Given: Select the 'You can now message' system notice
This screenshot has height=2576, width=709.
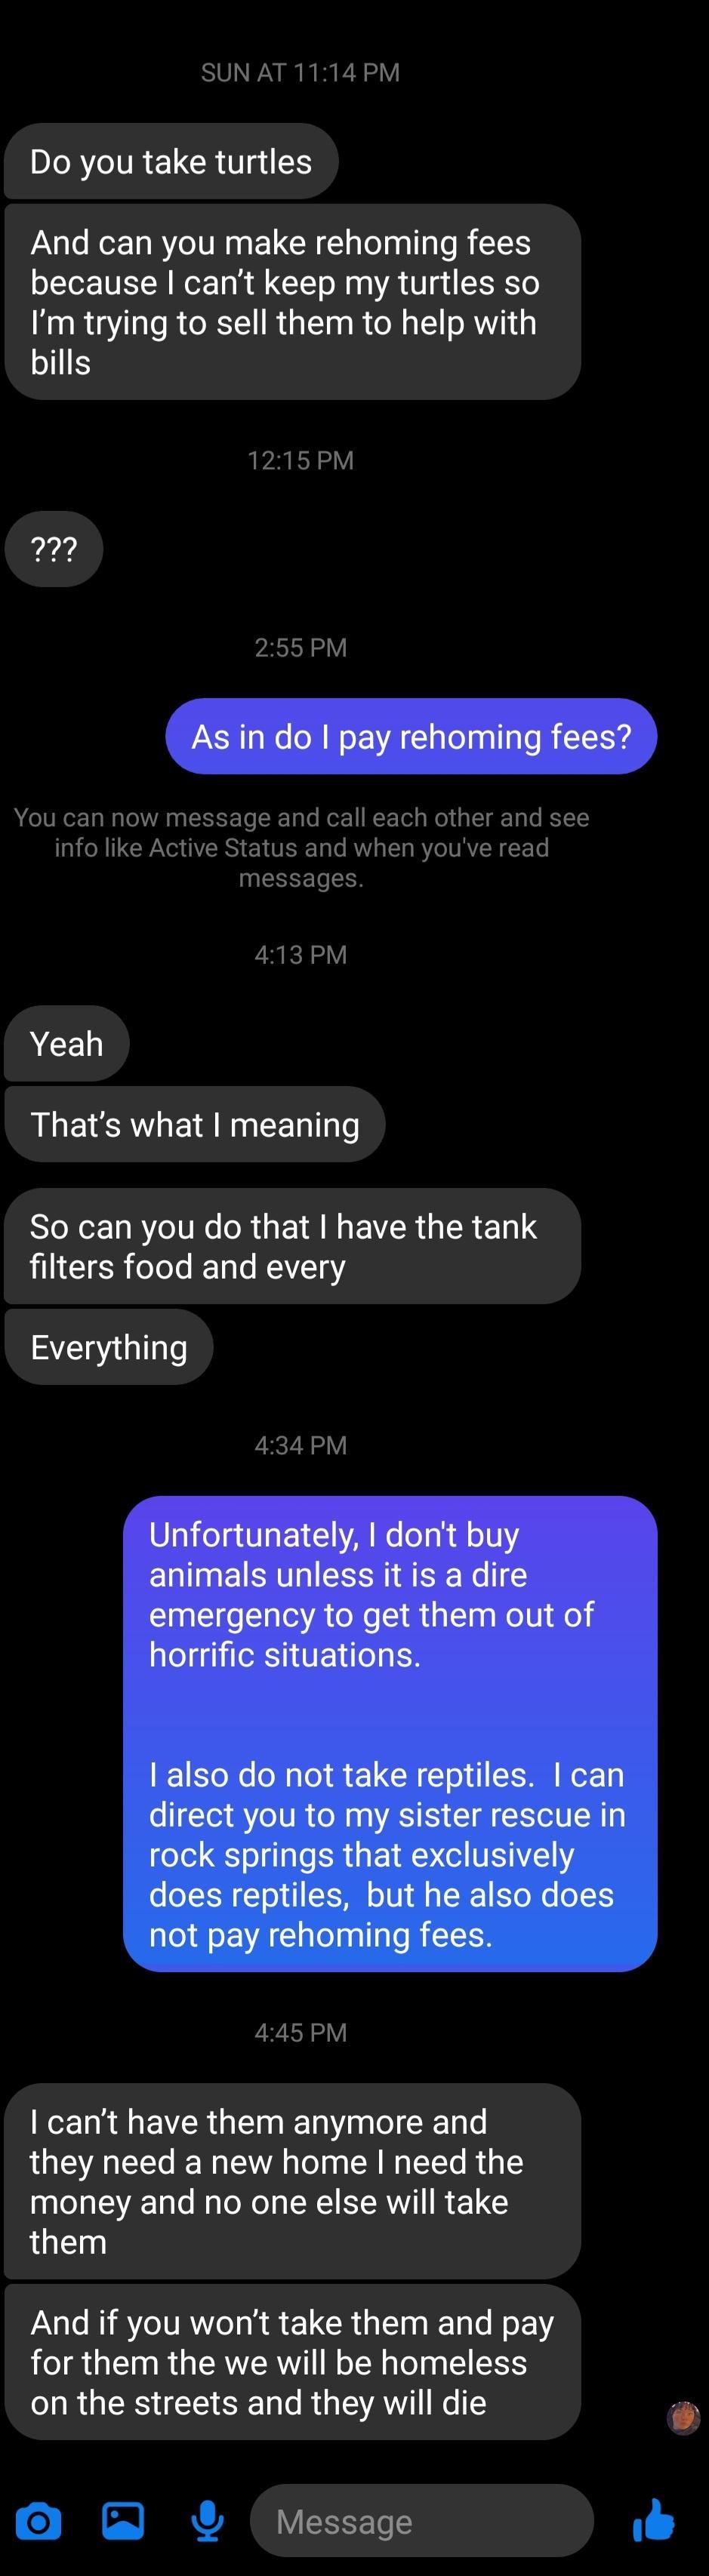Looking at the screenshot, I should pyautogui.click(x=303, y=847).
